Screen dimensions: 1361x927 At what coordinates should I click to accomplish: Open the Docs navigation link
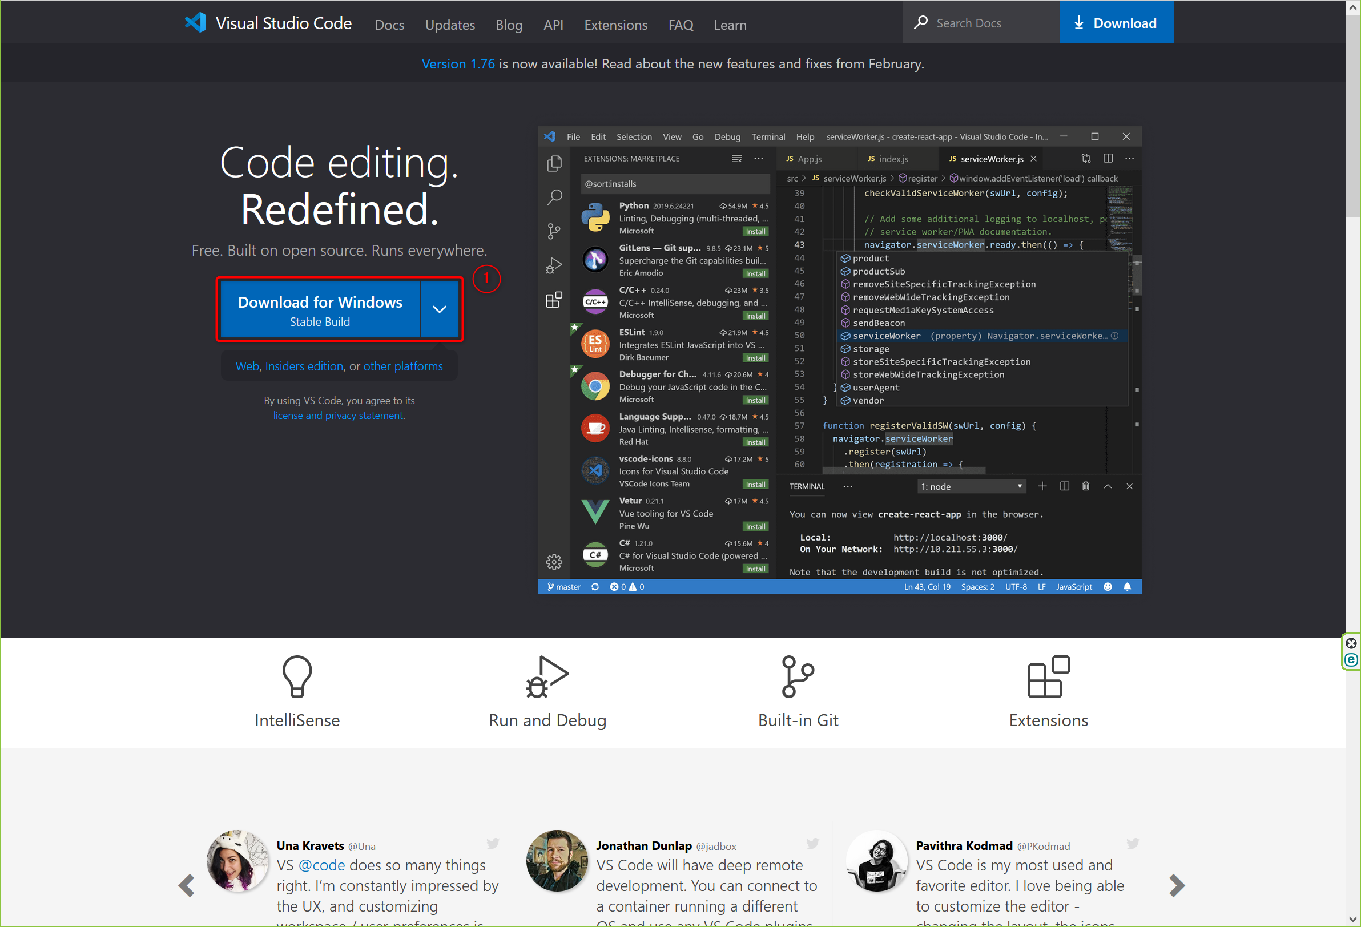(389, 25)
